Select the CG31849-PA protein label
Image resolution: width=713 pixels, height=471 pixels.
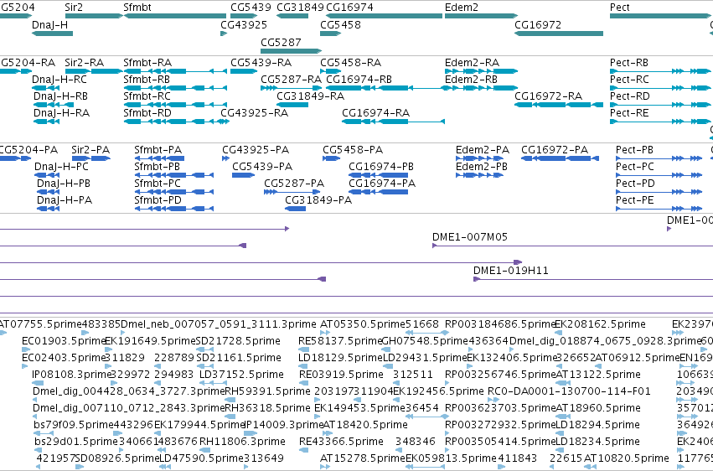318,200
